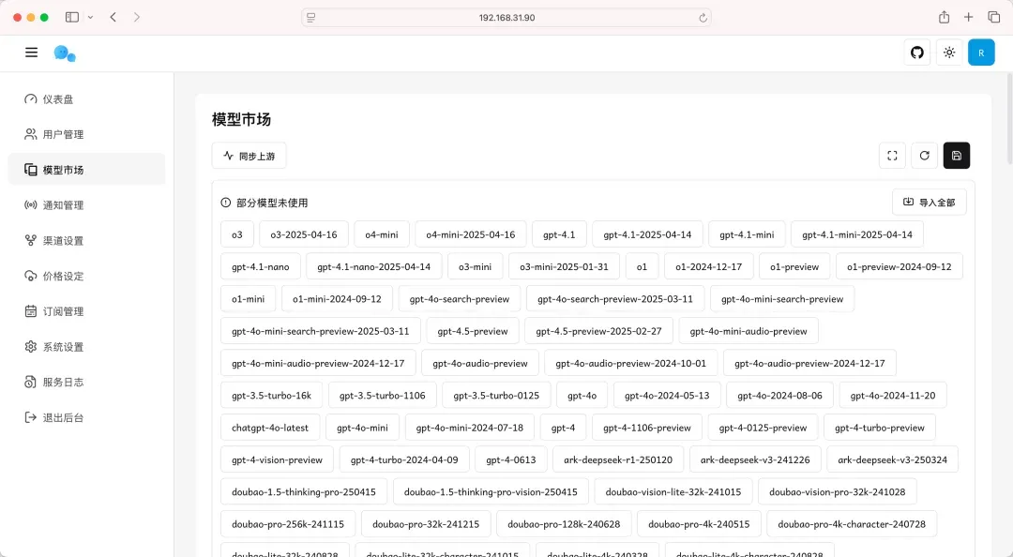Open 通知管理 notification management
Viewport: 1013px width, 557px height.
pos(86,204)
